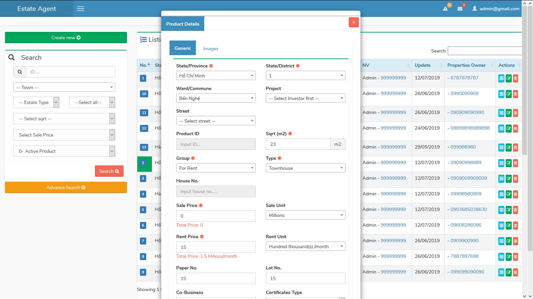The width and height of the screenshot is (533, 299).
Task: Close the Product Details dialog
Action: (354, 22)
